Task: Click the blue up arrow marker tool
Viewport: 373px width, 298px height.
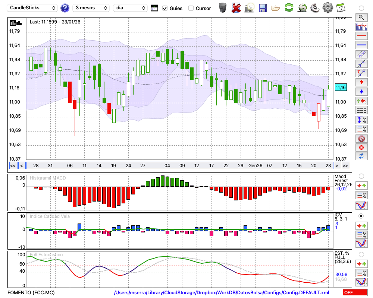Action: pos(361,91)
